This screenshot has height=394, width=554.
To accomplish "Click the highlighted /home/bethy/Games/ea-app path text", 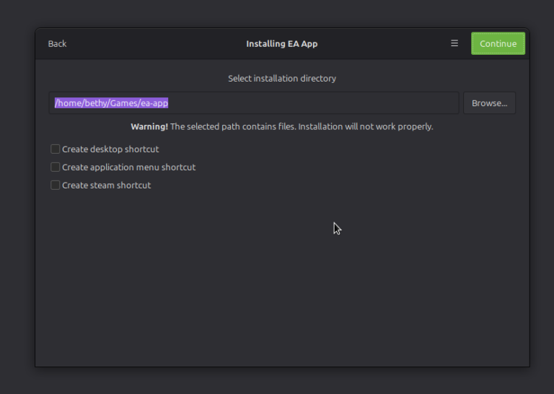I will pyautogui.click(x=111, y=103).
